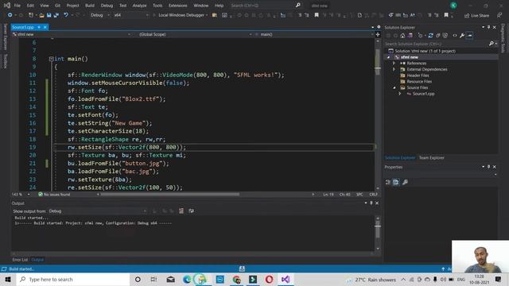Open the File menu
509x286 pixels.
pyautogui.click(x=17, y=6)
